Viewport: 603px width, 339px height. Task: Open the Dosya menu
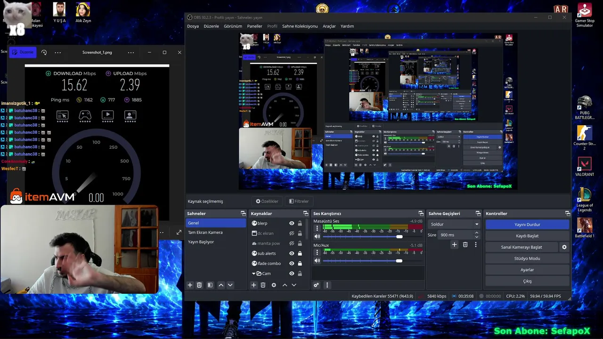(193, 26)
